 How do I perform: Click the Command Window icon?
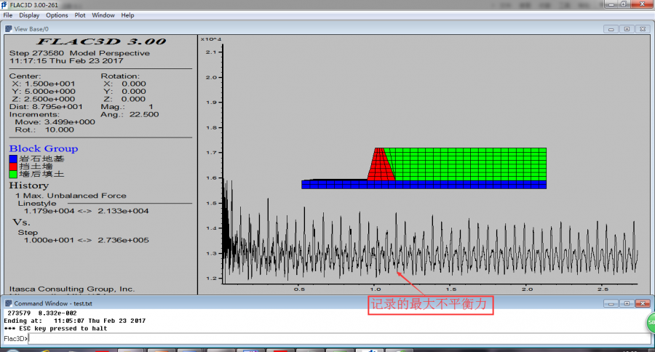pyautogui.click(x=8, y=303)
